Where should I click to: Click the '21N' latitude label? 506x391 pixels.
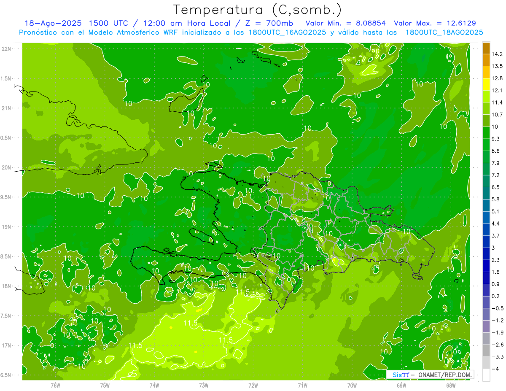click(x=7, y=108)
